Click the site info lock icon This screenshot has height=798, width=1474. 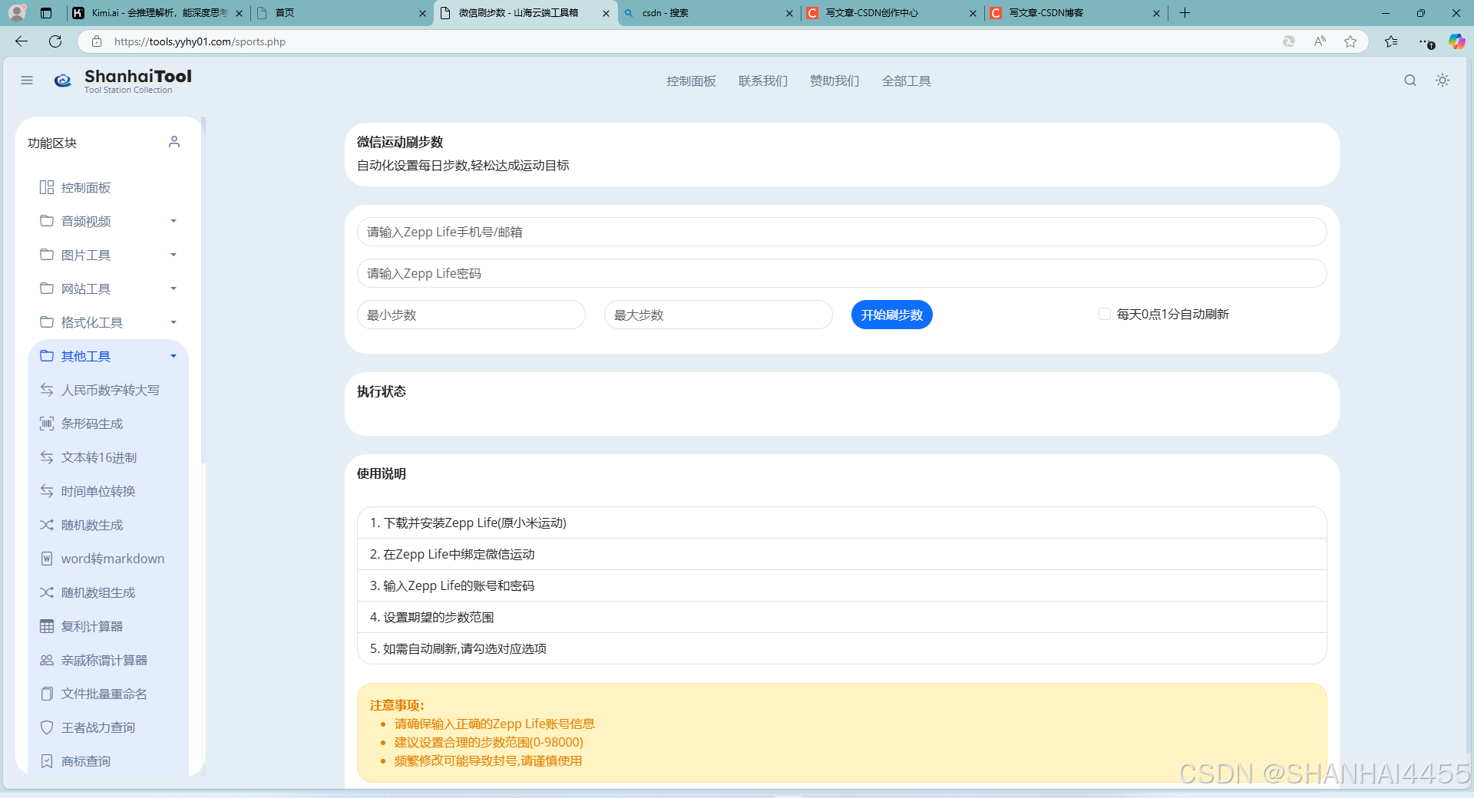coord(97,41)
